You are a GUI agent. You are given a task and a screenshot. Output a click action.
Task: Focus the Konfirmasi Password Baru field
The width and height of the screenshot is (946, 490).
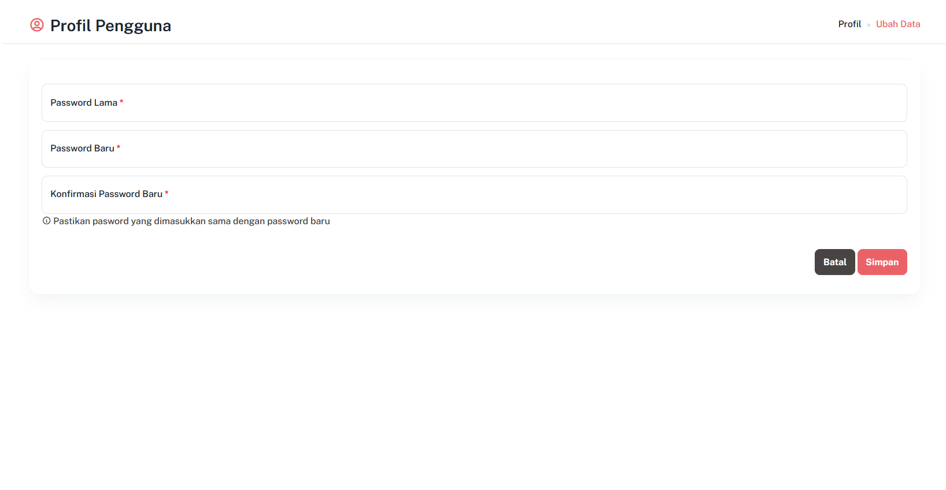click(x=474, y=195)
